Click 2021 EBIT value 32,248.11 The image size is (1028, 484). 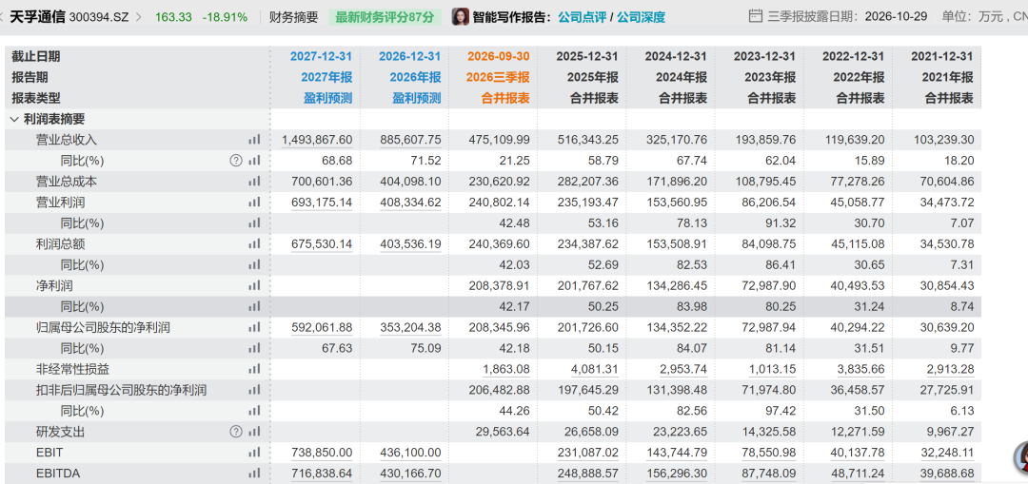(948, 453)
